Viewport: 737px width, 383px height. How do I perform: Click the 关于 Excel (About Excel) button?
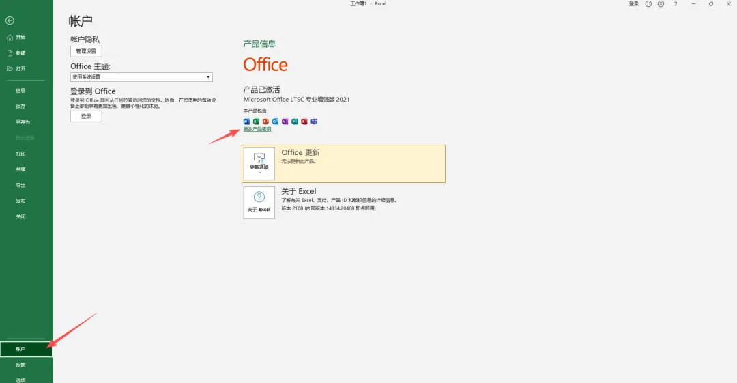[259, 203]
